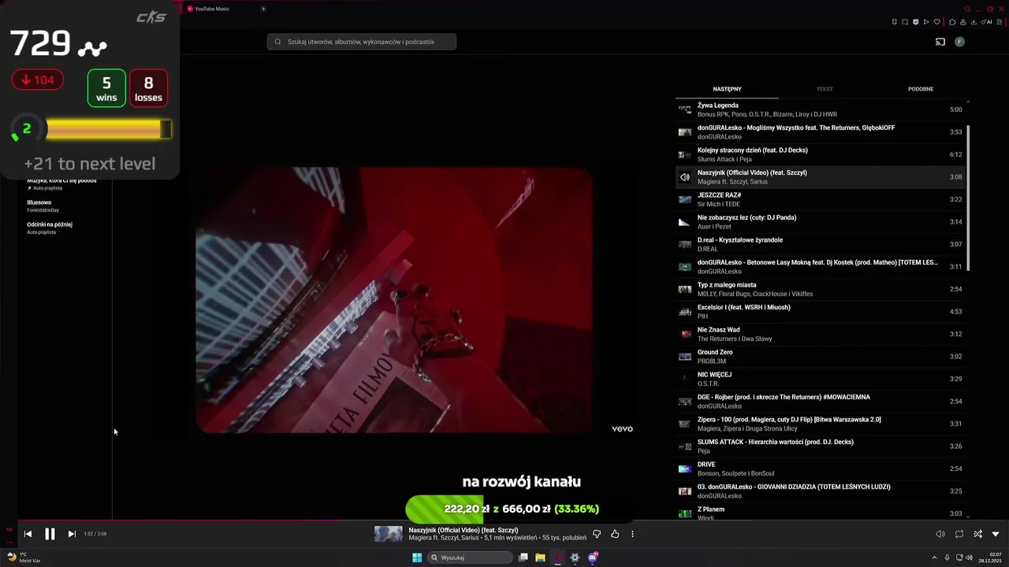Open browser easy setup menu

pos(1001,22)
